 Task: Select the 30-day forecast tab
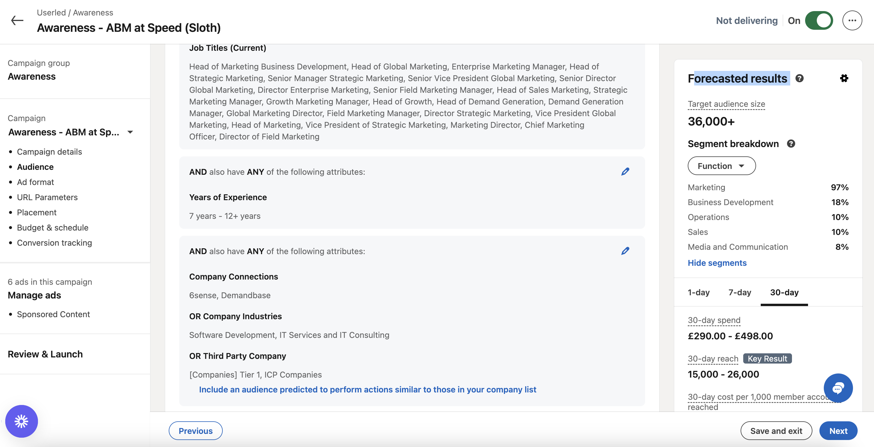pos(784,292)
